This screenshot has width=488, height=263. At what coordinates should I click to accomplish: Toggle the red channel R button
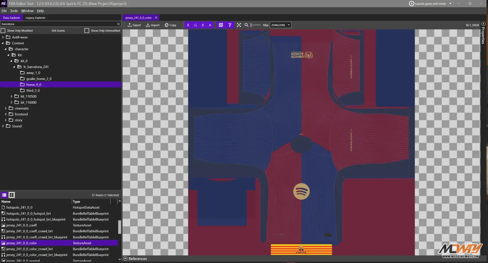coord(188,25)
